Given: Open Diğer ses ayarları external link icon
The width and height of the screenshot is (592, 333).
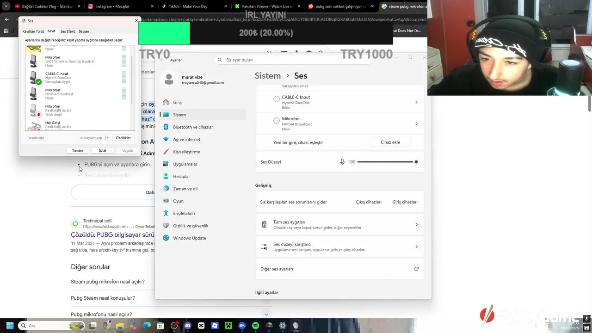Looking at the screenshot, I should [416, 269].
